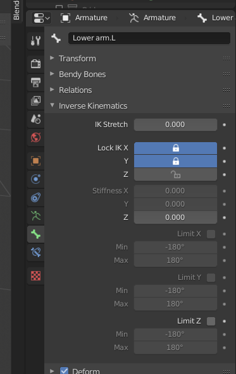
Task: Animate Lock IK Z using its dot button
Action: coord(225,175)
